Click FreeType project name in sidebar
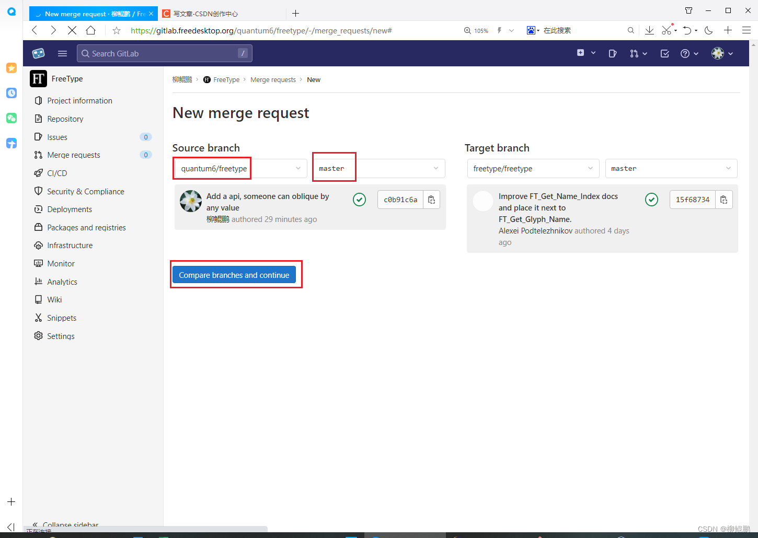The height and width of the screenshot is (538, 758). pos(67,79)
